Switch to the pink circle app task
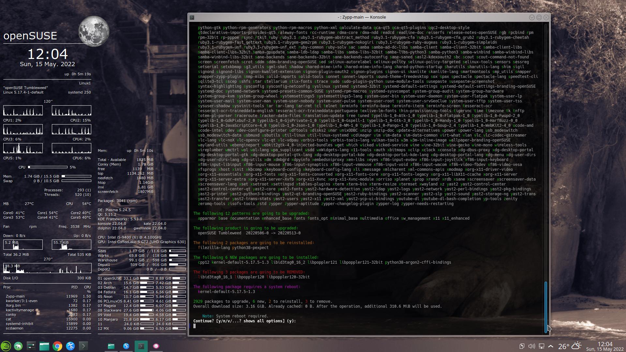 click(x=156, y=346)
